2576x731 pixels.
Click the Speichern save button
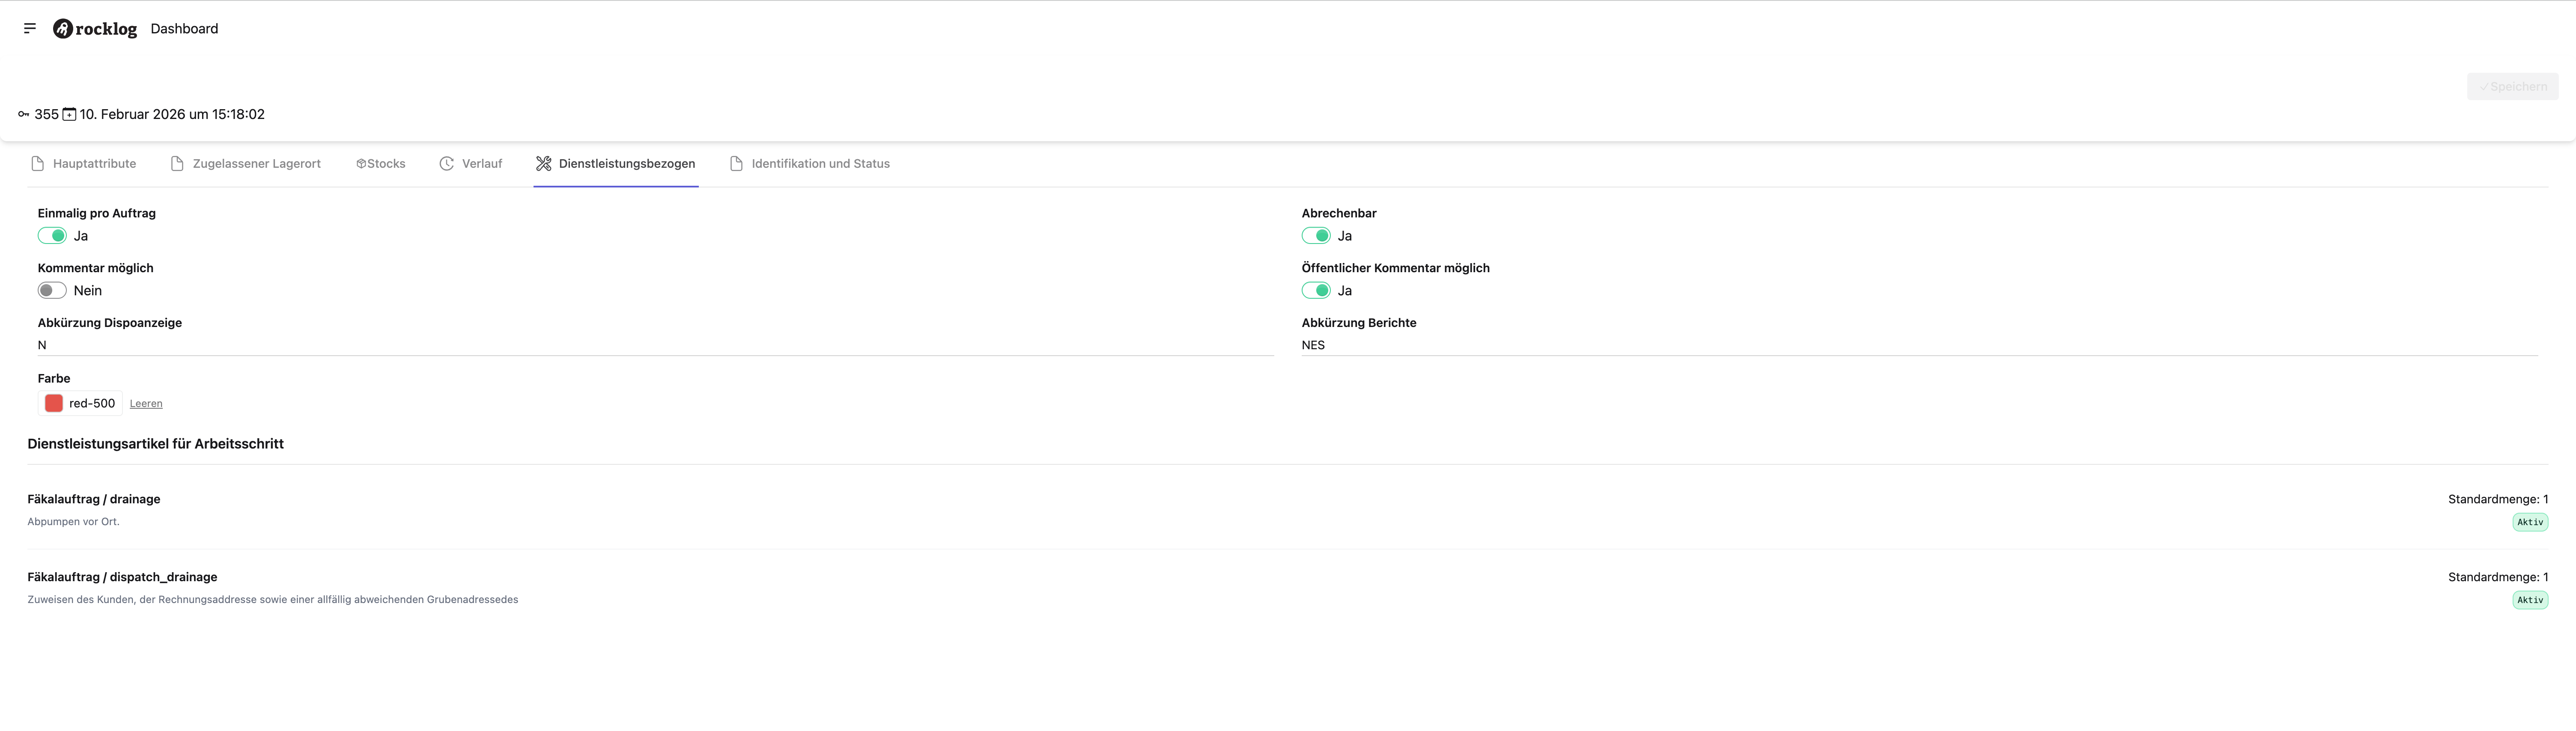2512,86
